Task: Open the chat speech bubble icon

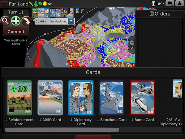Action: [170, 4]
